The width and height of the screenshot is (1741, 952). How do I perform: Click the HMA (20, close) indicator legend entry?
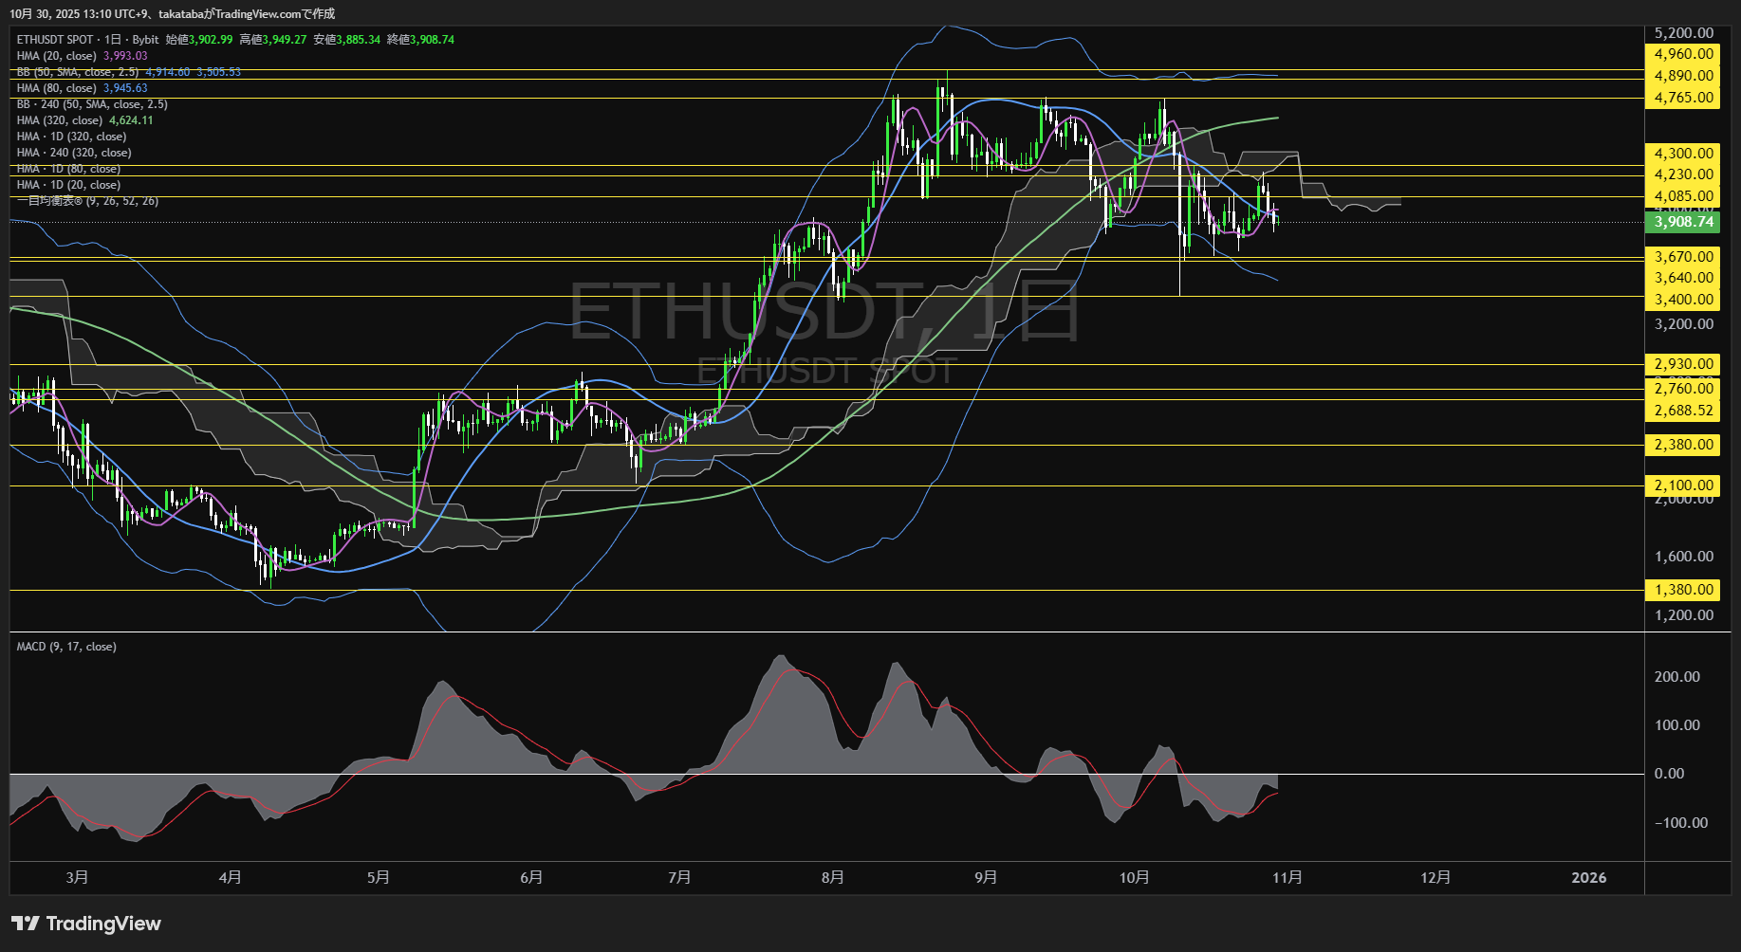(55, 56)
